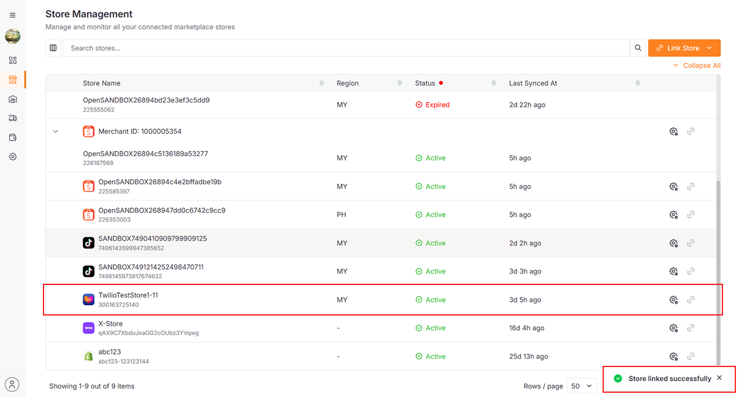This screenshot has height=397, width=738.
Task: Toggle the column view icon beside search
Action: pos(53,48)
